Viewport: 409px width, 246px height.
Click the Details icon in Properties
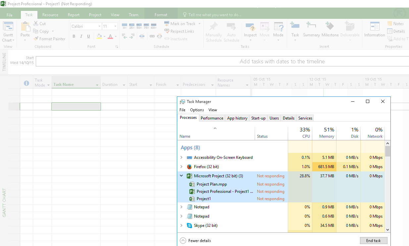[390, 31]
